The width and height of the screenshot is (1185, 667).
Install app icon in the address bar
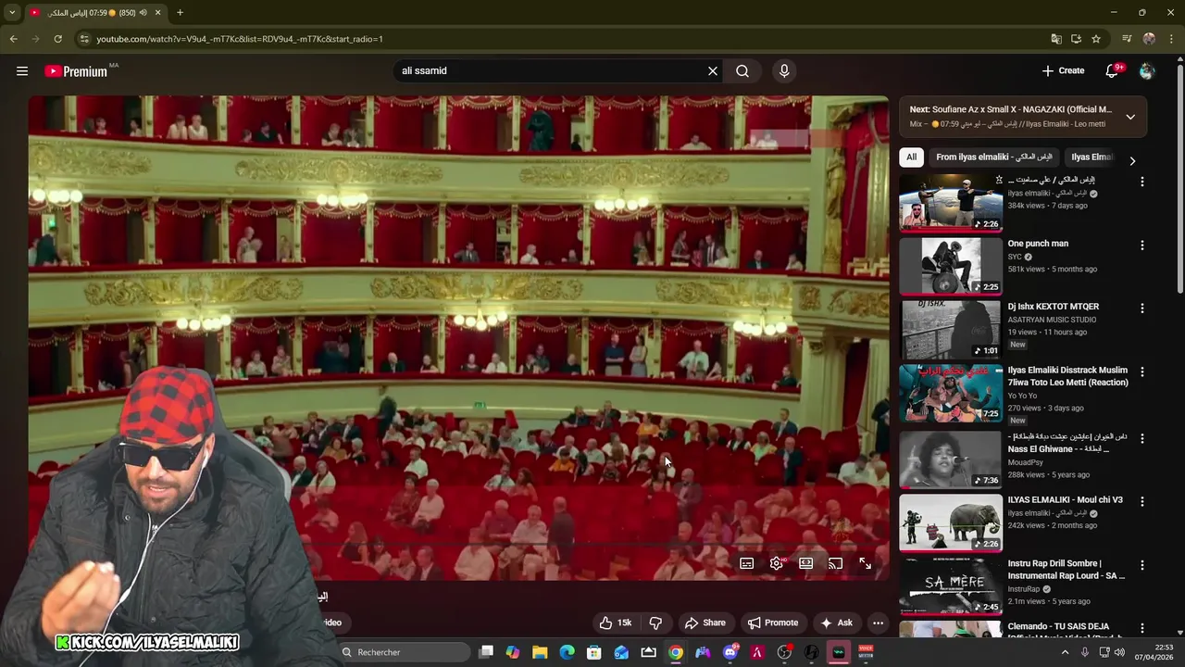(1076, 39)
